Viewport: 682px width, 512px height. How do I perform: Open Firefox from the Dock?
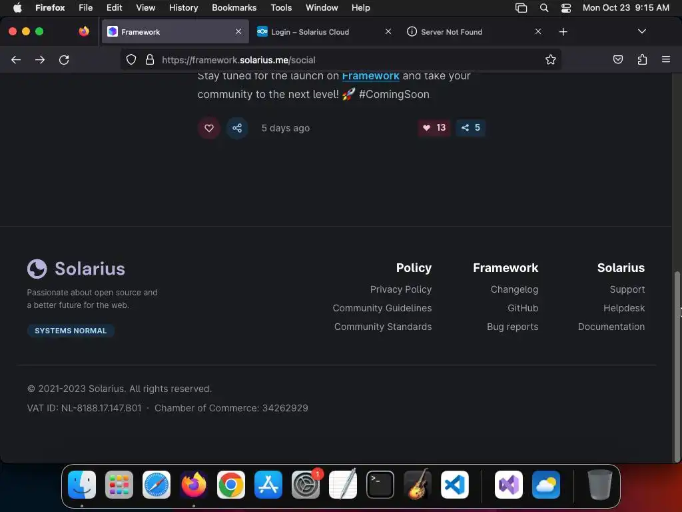pos(194,485)
